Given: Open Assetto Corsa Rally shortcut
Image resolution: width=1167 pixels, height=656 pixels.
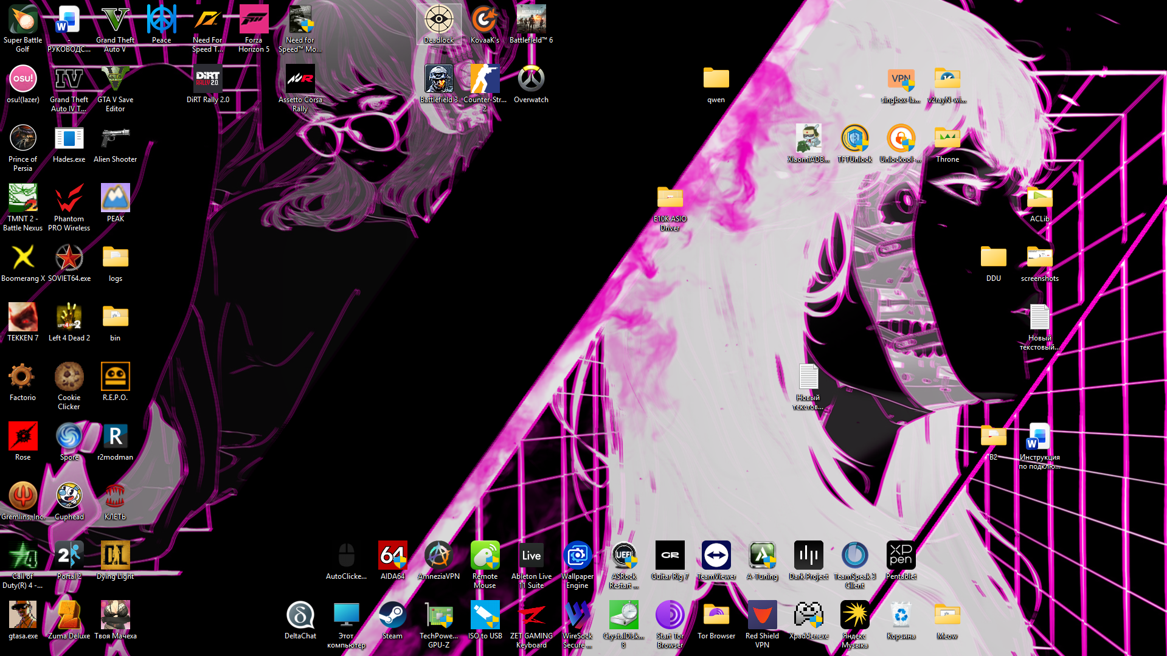Looking at the screenshot, I should coord(300,88).
